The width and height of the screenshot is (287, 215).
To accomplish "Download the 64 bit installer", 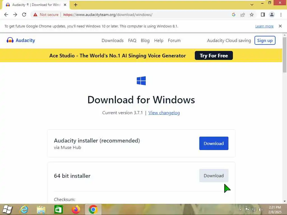I will pos(214,176).
